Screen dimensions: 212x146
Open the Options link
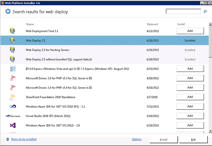137,139
